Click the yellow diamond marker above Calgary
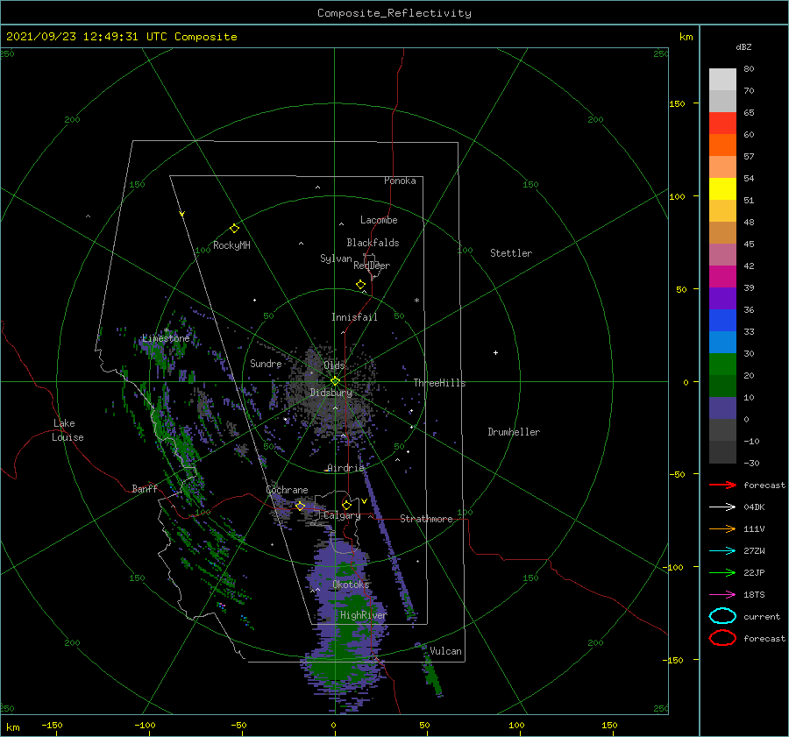789x737 pixels. point(346,505)
